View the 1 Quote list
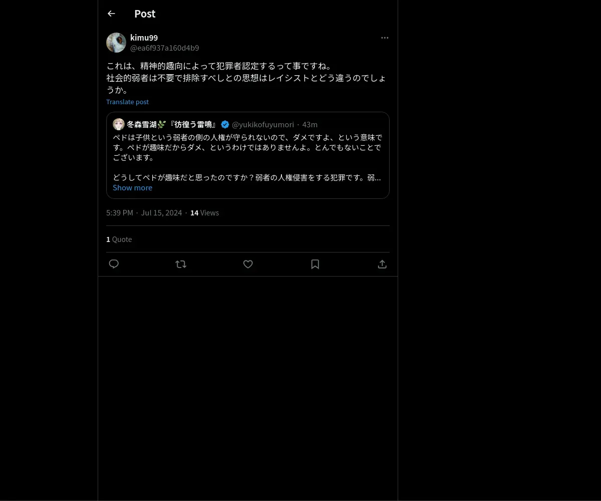The height and width of the screenshot is (501, 601). point(119,239)
